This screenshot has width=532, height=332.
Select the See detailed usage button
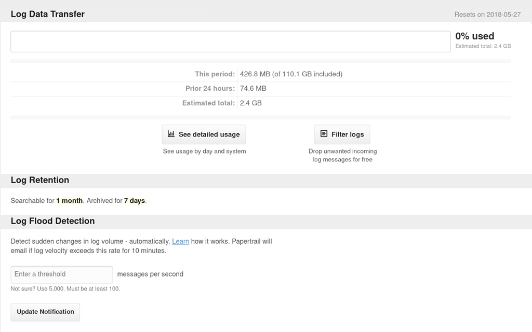[x=204, y=134]
